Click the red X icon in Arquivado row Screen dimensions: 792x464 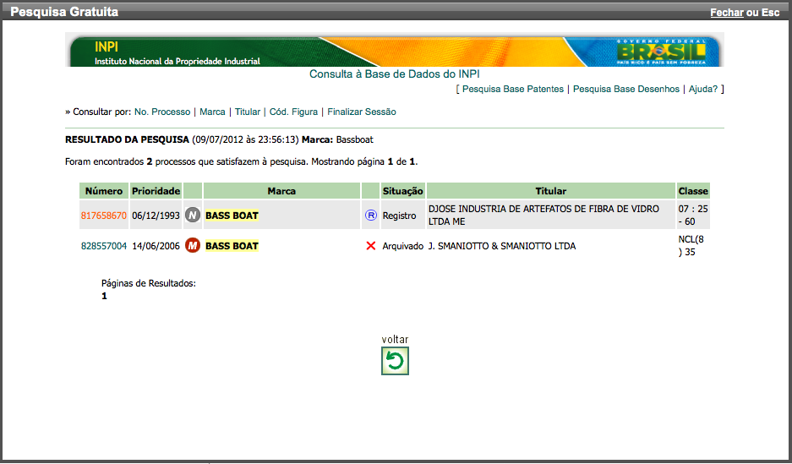pos(371,246)
